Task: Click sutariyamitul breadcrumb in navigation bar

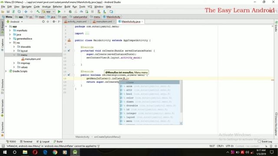Action: [78, 17]
